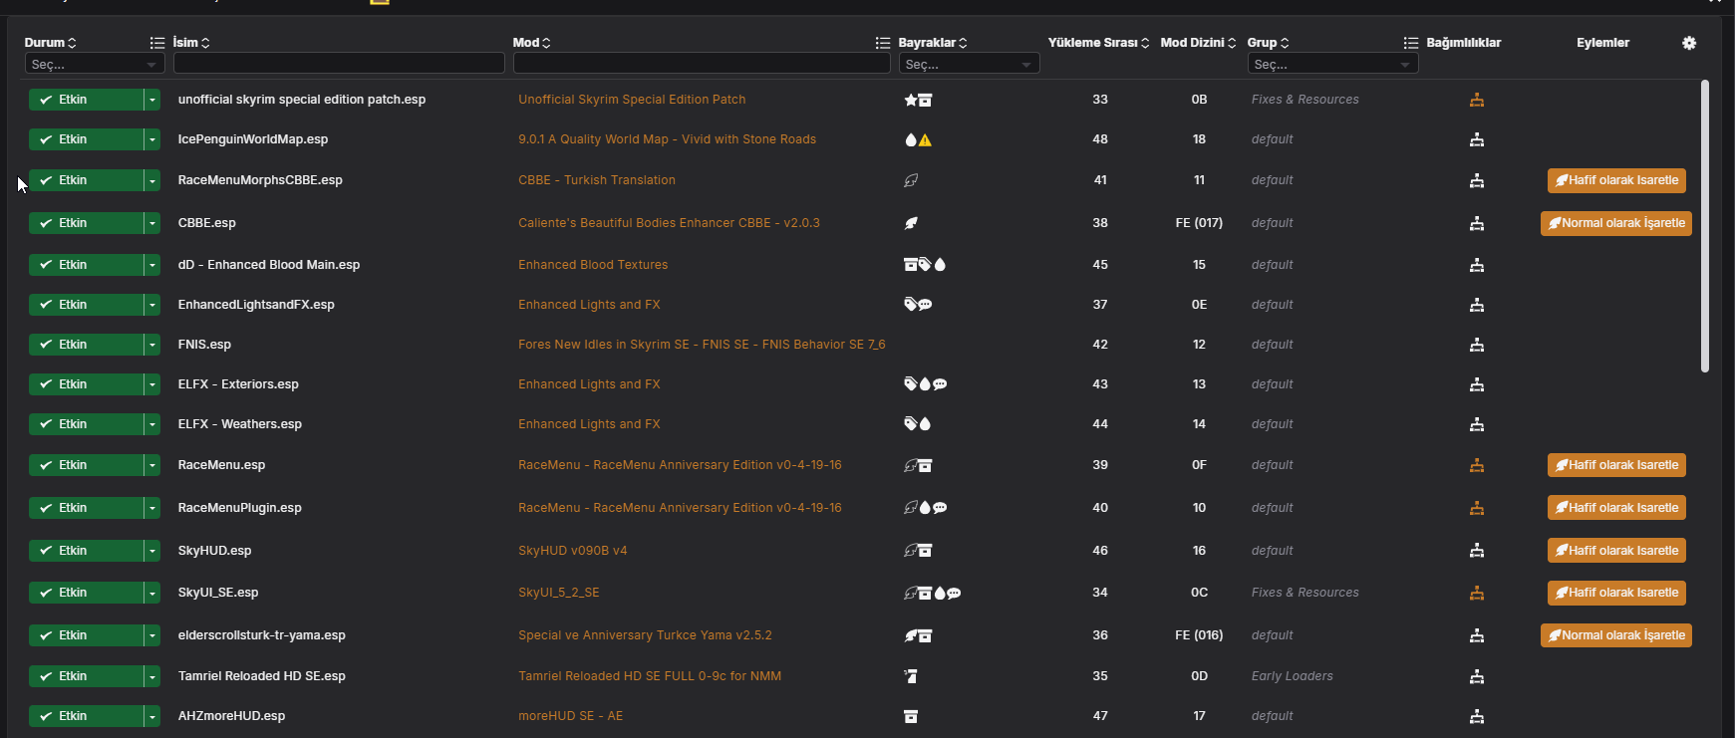Click dependency icon for Tamriel Reloaded HD SE.esp

click(x=1477, y=676)
